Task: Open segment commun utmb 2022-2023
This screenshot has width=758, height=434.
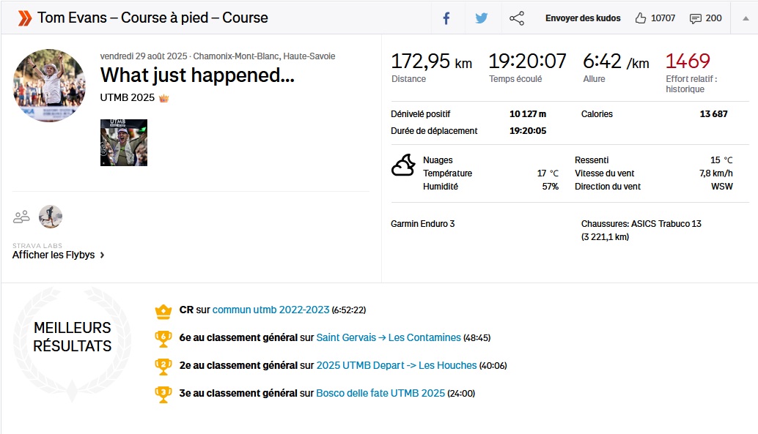Action: (271, 310)
